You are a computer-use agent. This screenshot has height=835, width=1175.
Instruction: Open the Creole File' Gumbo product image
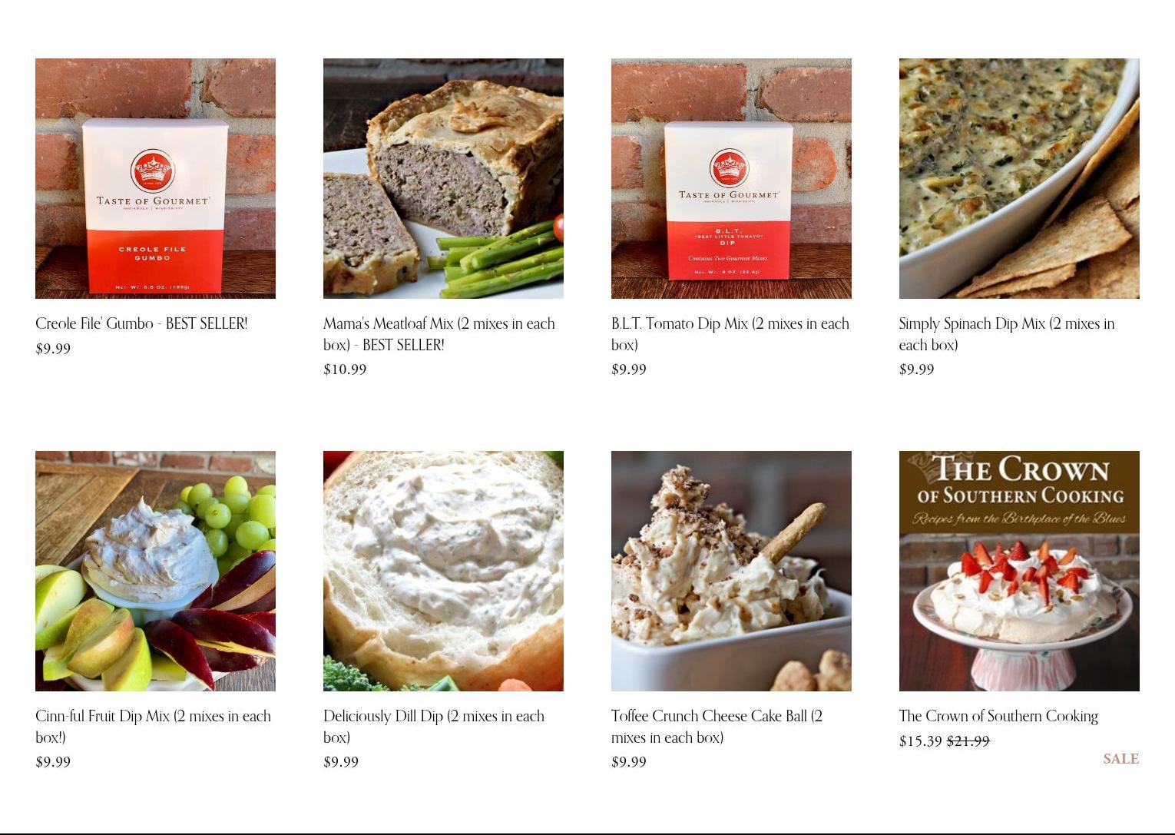(x=155, y=178)
